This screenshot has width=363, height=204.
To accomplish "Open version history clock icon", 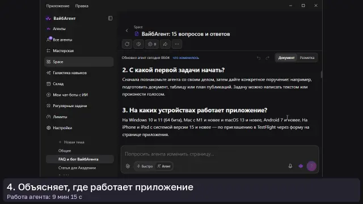I will (x=138, y=44).
